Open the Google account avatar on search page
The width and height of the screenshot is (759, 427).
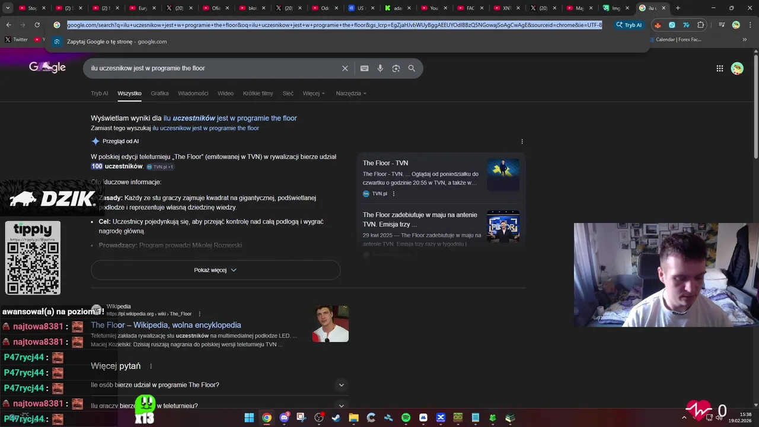tap(737, 68)
